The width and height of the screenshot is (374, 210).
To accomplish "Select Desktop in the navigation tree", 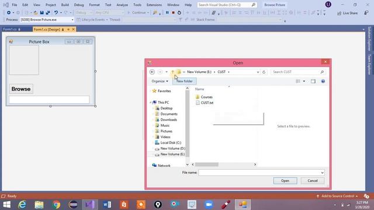I will click(x=164, y=108).
